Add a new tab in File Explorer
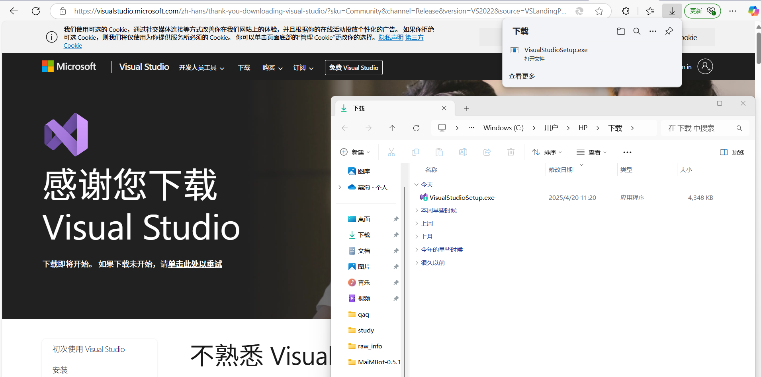Image resolution: width=761 pixels, height=377 pixels. [466, 108]
